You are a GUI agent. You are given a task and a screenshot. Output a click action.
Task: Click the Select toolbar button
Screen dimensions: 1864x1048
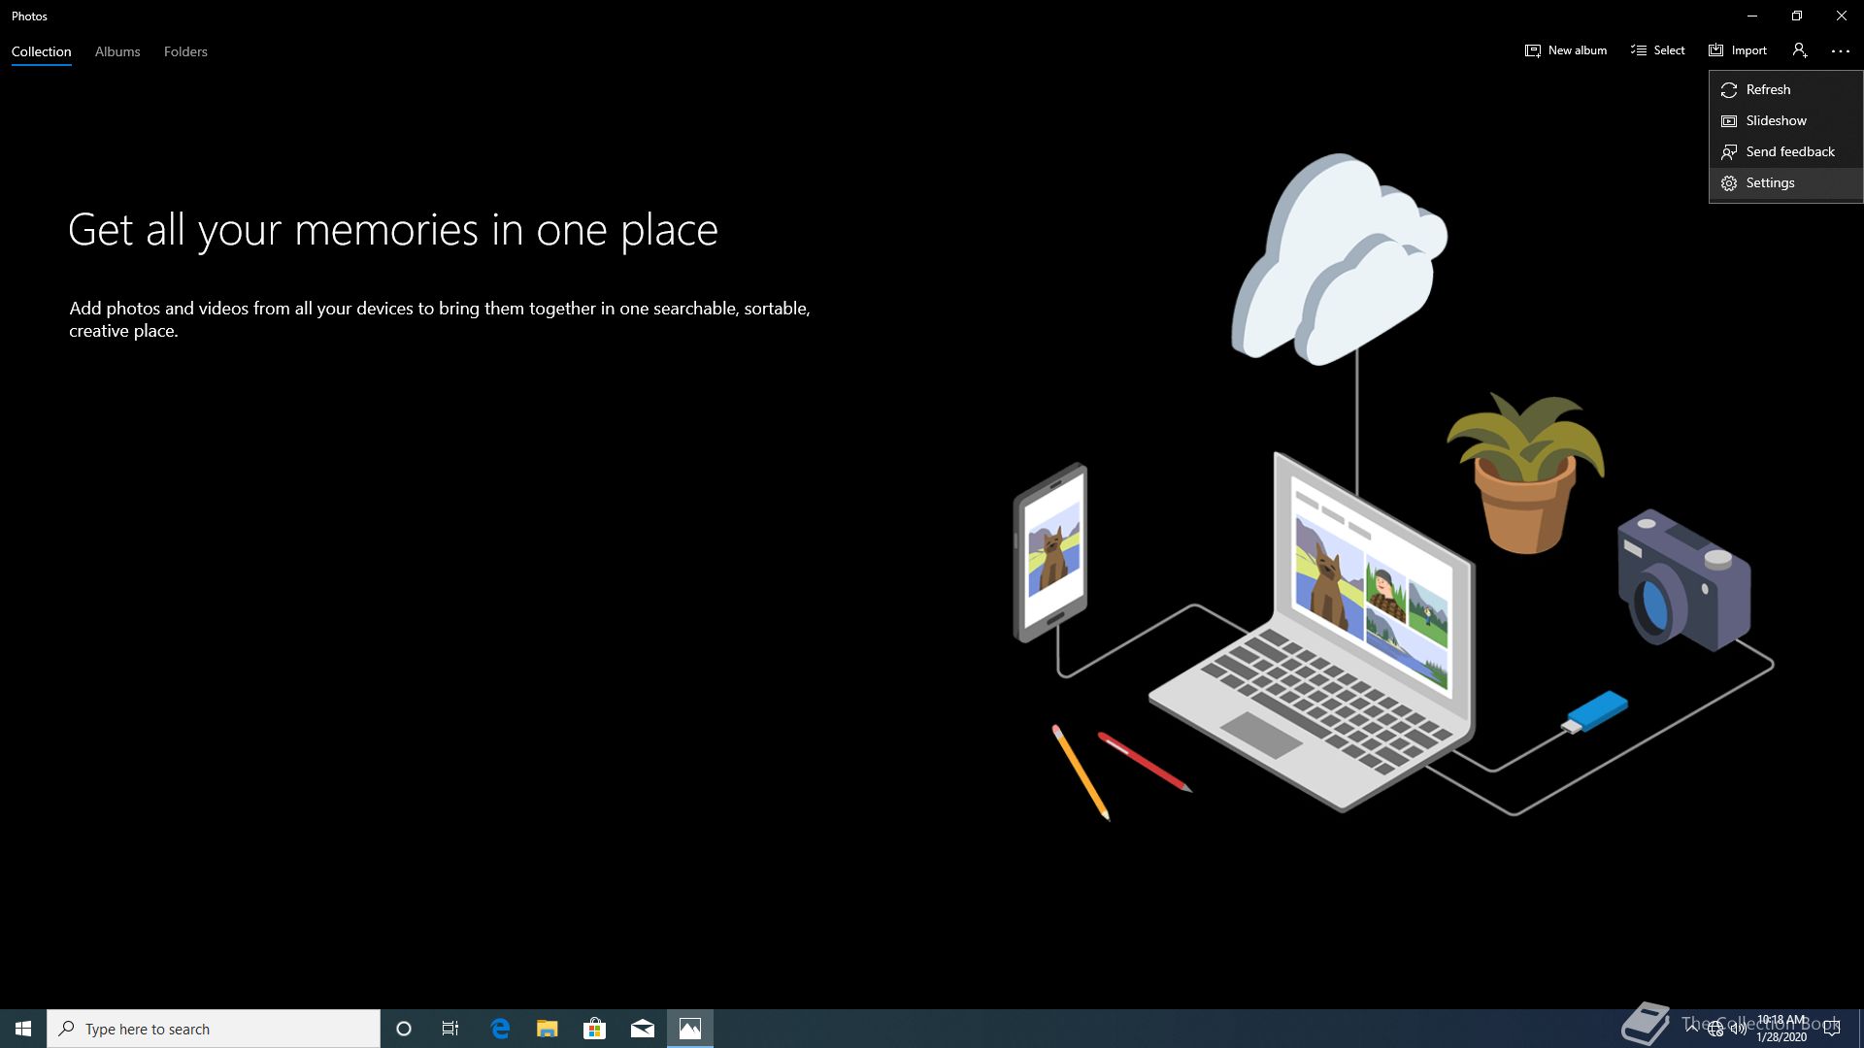click(x=1657, y=50)
